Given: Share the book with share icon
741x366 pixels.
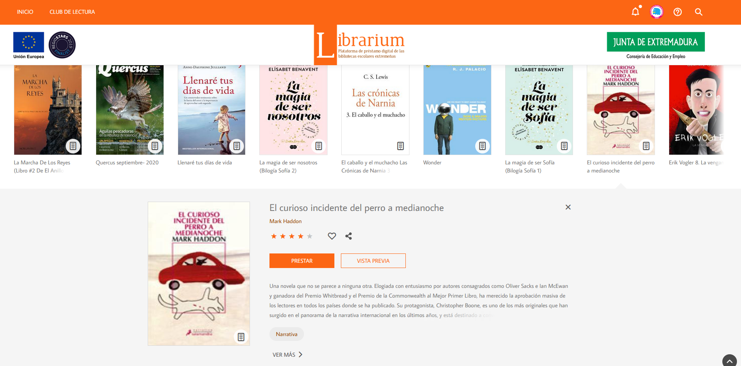Looking at the screenshot, I should click(349, 236).
